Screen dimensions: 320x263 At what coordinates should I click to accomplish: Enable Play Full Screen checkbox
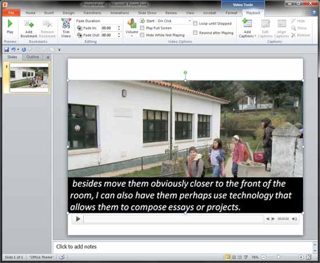point(142,28)
